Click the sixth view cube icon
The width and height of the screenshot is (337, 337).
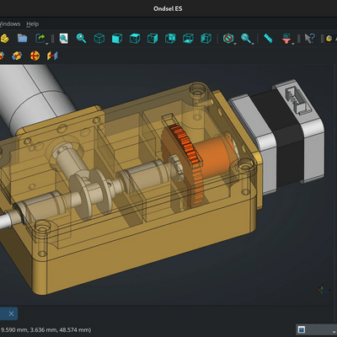pos(188,38)
